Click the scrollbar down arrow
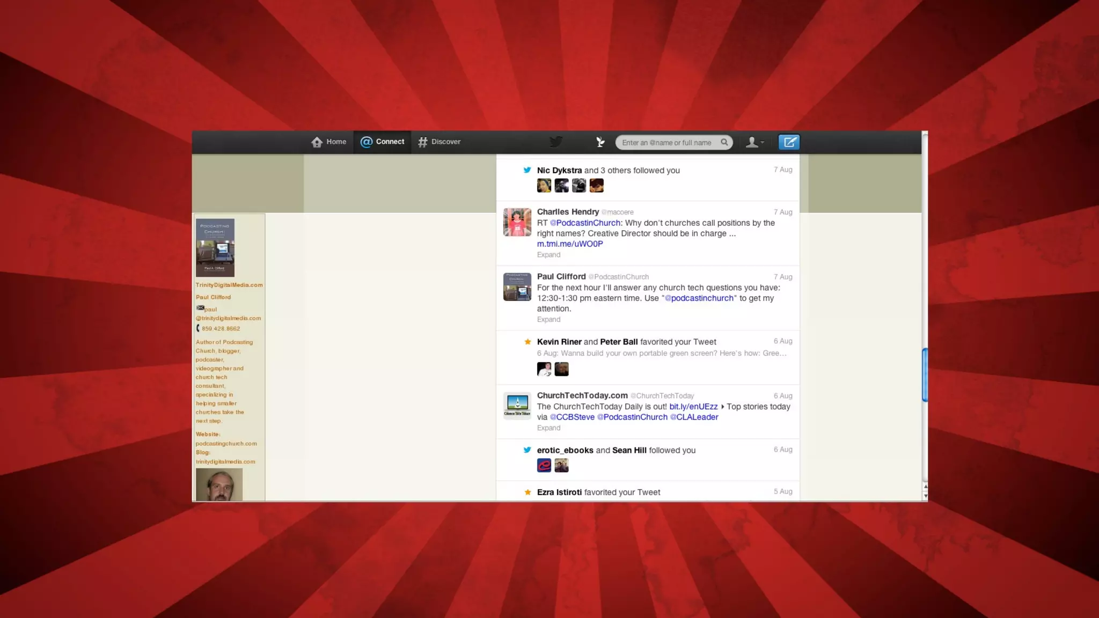 925,496
